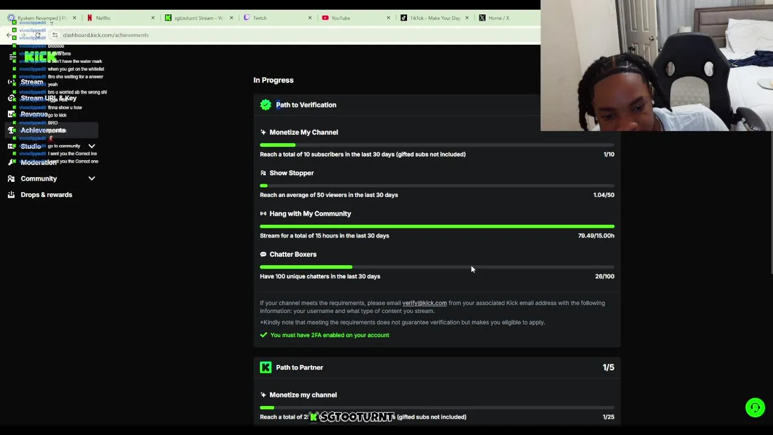Screen dimensions: 773x435
Task: Open the Drops & rewards page
Action: tap(46, 195)
